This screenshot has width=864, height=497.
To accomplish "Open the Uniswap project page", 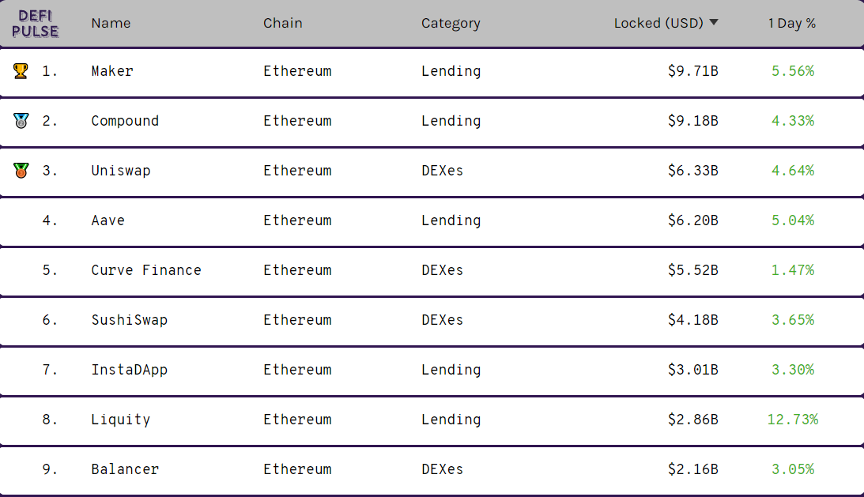I will coord(120,171).
